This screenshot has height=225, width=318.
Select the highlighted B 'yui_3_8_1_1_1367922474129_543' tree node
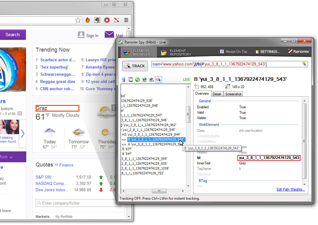coord(156,139)
